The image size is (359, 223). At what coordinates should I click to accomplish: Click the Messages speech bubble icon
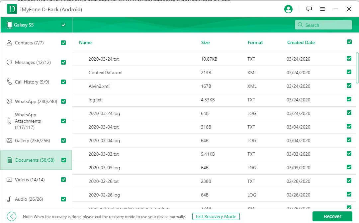[x=9, y=62]
